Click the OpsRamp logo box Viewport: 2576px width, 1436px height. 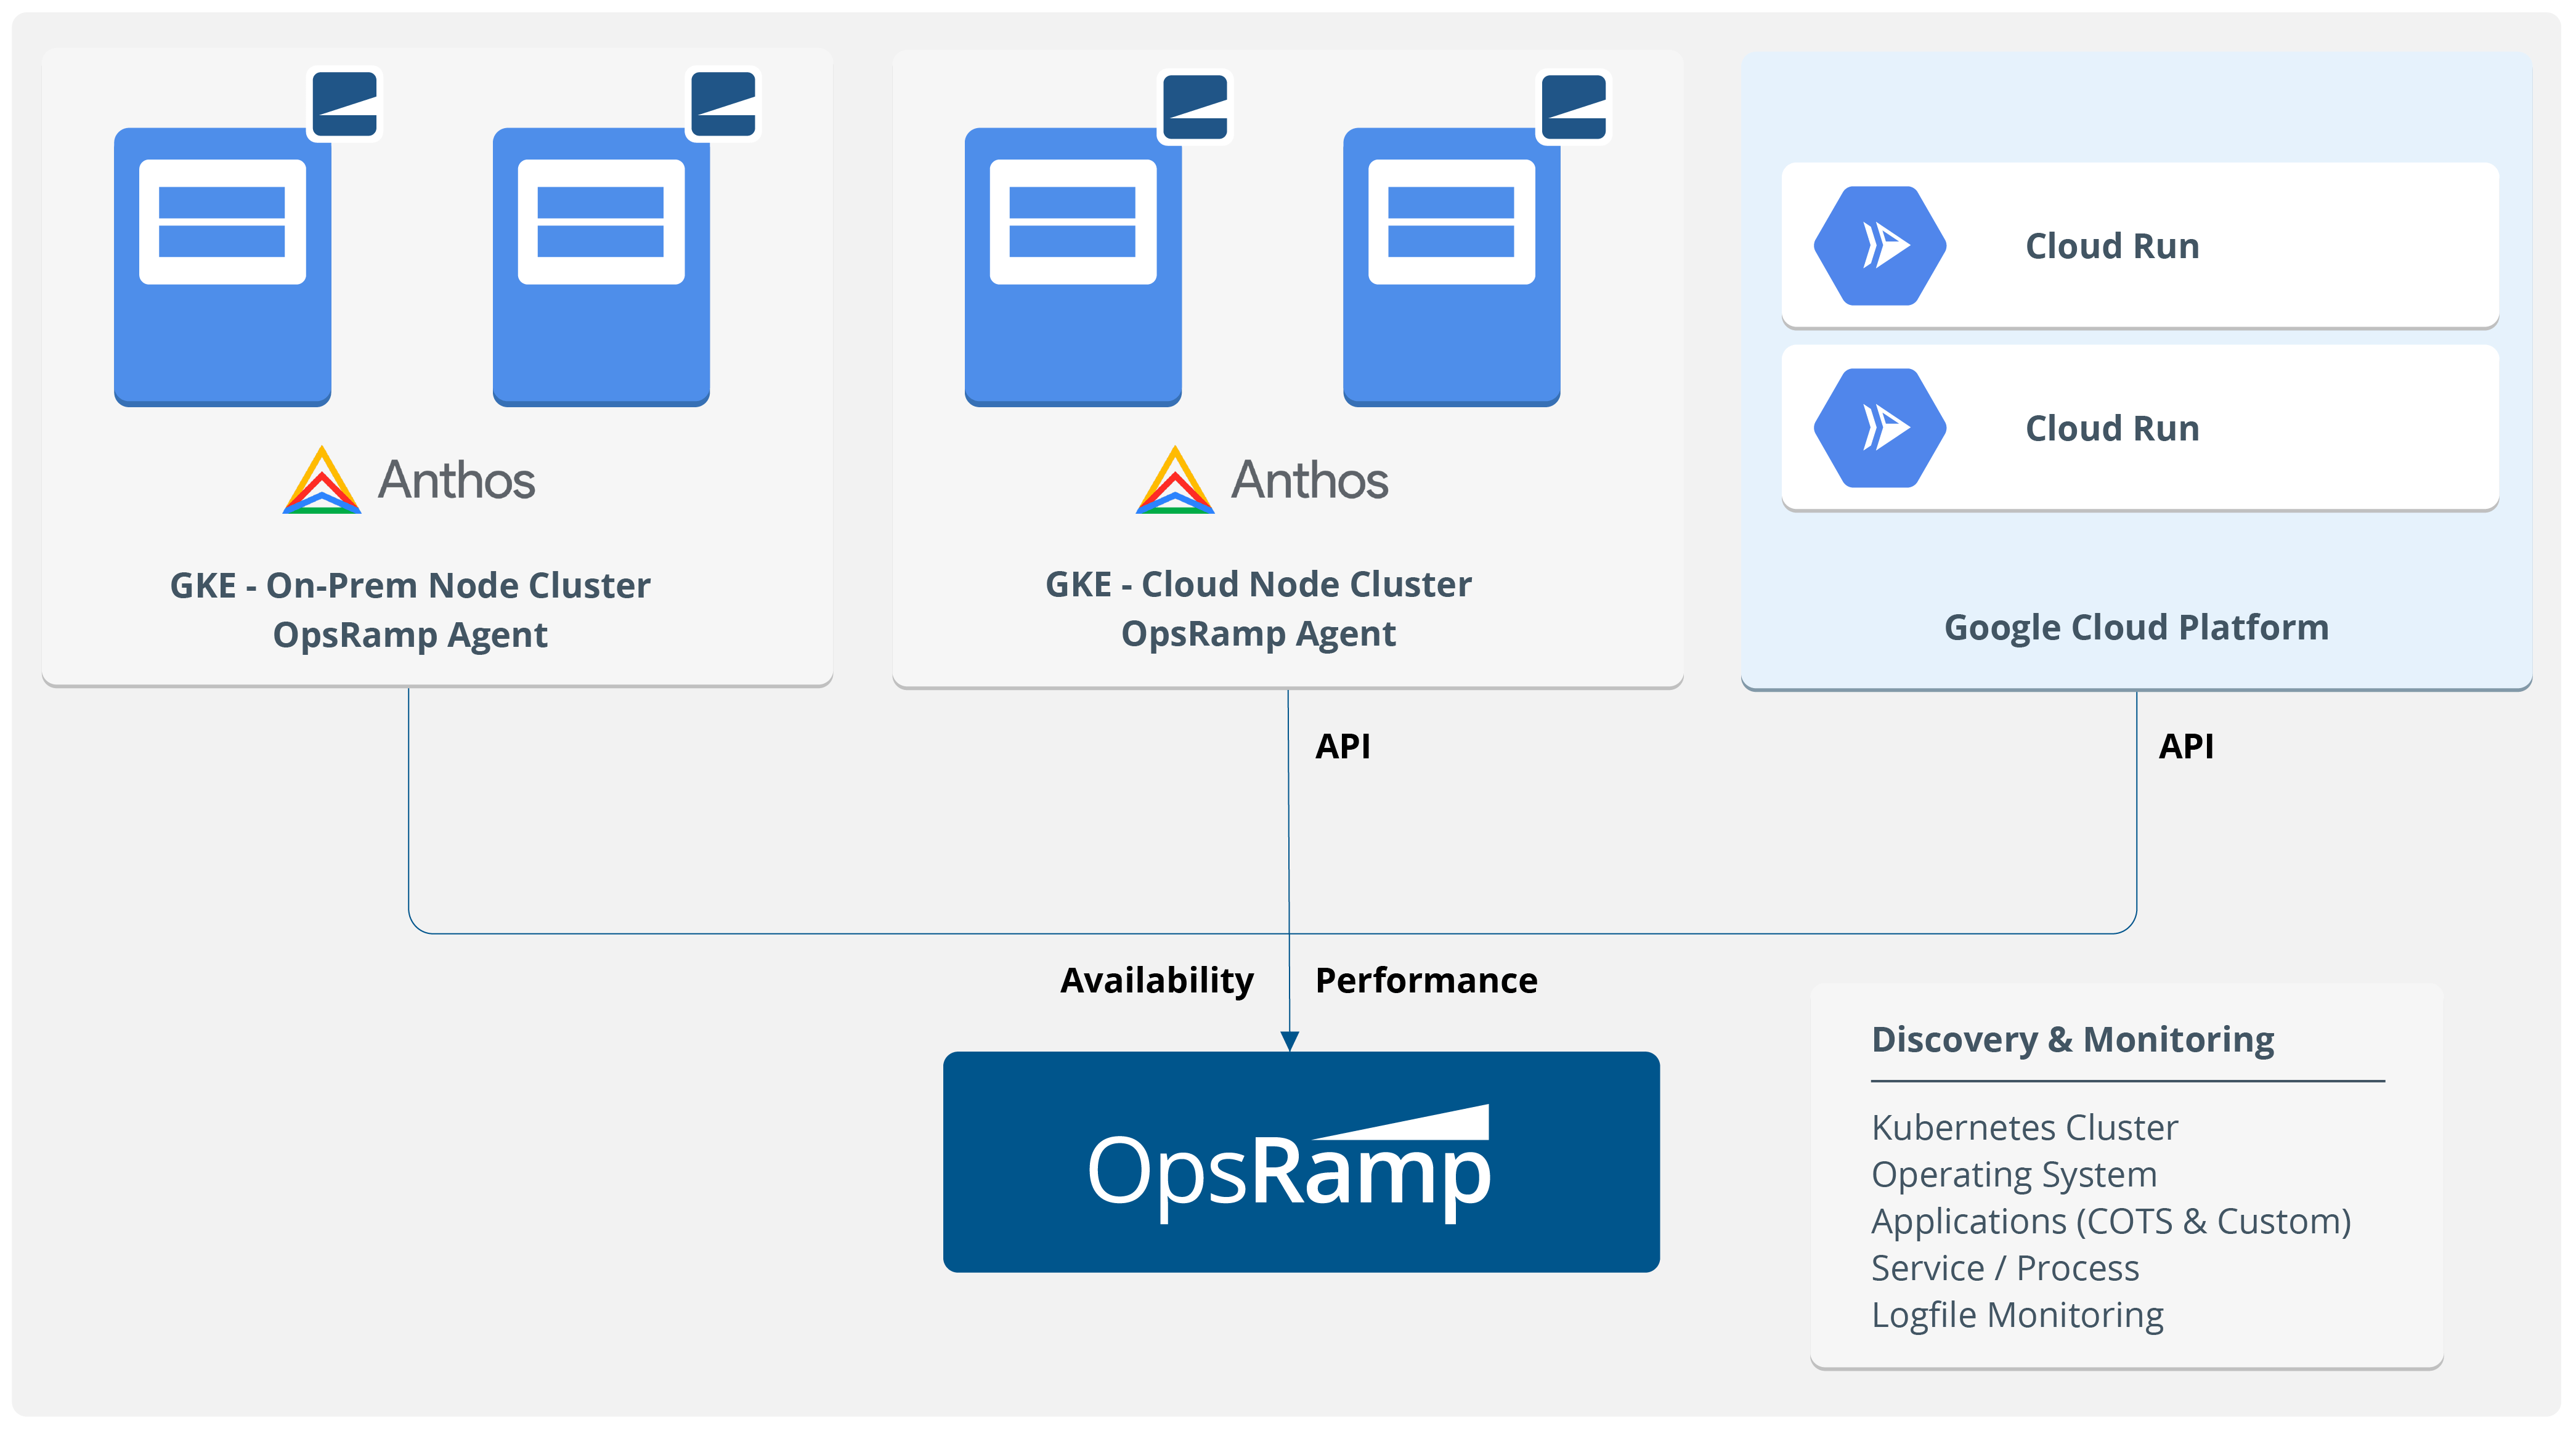coord(1301,1162)
